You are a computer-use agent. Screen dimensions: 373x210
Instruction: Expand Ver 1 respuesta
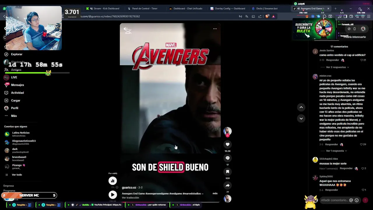[x=336, y=151]
